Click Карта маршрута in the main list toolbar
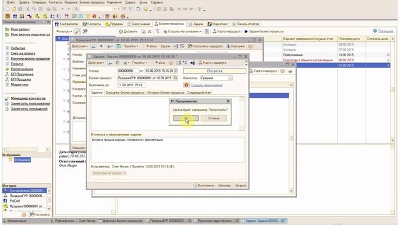The width and height of the screenshot is (400, 225). (x=226, y=31)
